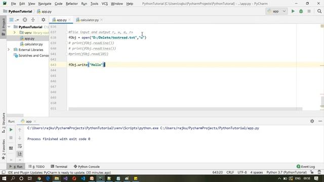This screenshot has width=324, height=182.
Task: Open Search Everywhere magnifier icon
Action: (319, 11)
